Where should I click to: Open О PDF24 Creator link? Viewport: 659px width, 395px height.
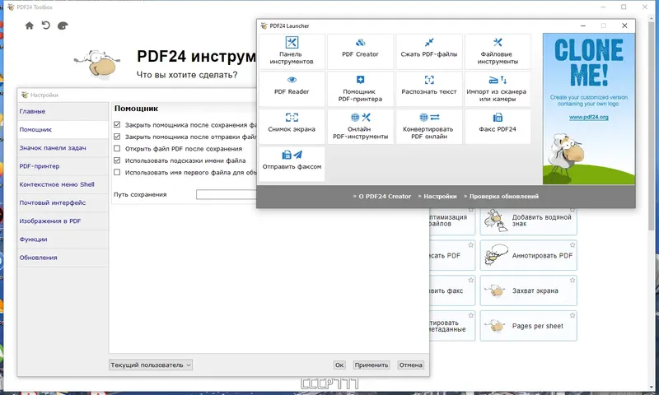(384, 196)
